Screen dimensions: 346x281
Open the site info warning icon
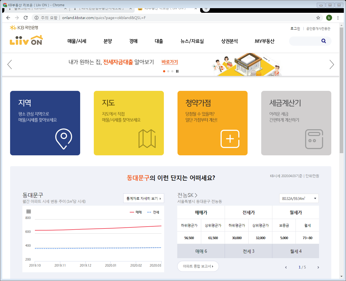(37, 18)
